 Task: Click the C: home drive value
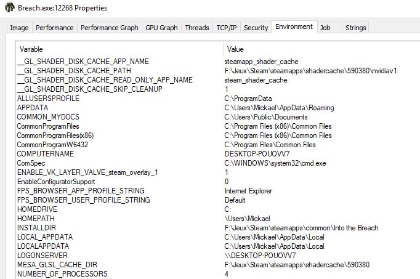(x=228, y=209)
